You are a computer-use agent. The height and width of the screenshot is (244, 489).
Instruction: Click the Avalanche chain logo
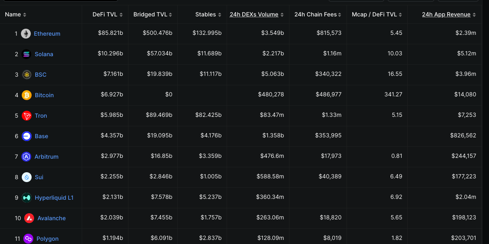coord(25,218)
